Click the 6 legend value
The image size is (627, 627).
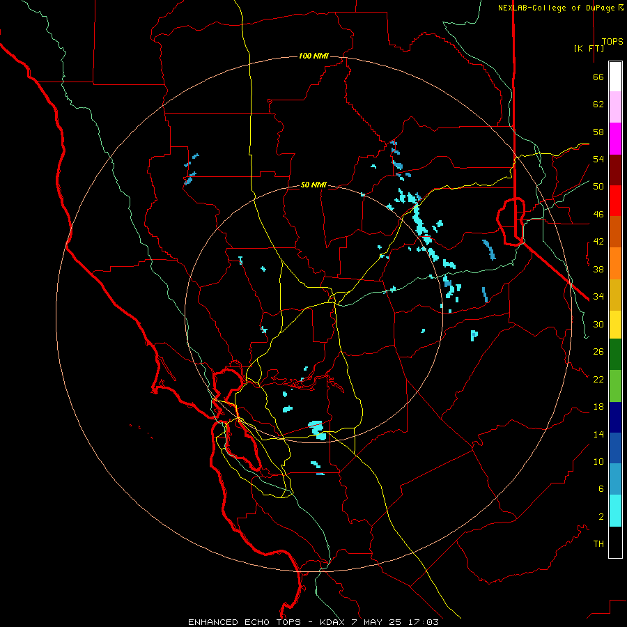click(x=601, y=489)
